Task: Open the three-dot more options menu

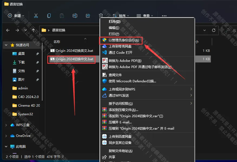Action: coord(164,16)
